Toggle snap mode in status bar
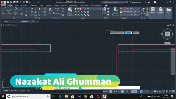Screen dimensions: 176x99 (x=114, y=91)
